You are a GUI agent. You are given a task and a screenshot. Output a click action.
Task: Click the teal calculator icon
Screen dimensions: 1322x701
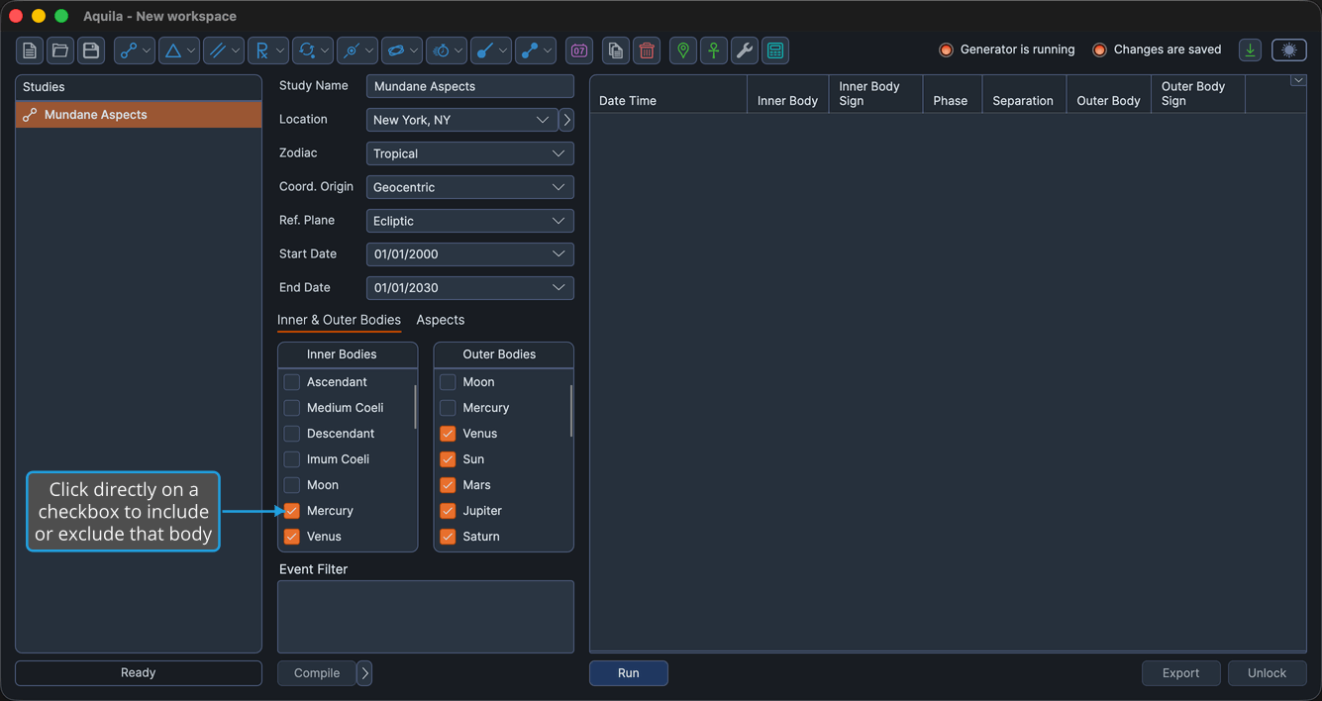point(775,50)
